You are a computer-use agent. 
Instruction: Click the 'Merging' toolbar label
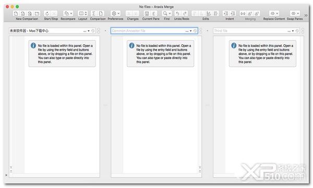click(250, 19)
